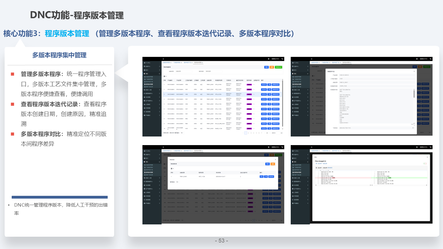Click blue query button in version list screenshot
This screenshot has height=249, width=443.
[x=266, y=67]
